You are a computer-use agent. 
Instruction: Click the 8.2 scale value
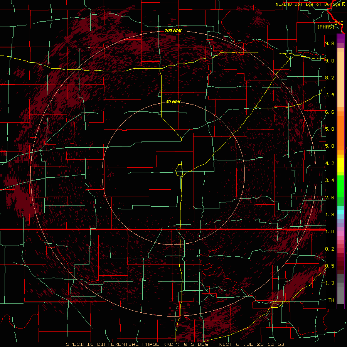(330, 77)
